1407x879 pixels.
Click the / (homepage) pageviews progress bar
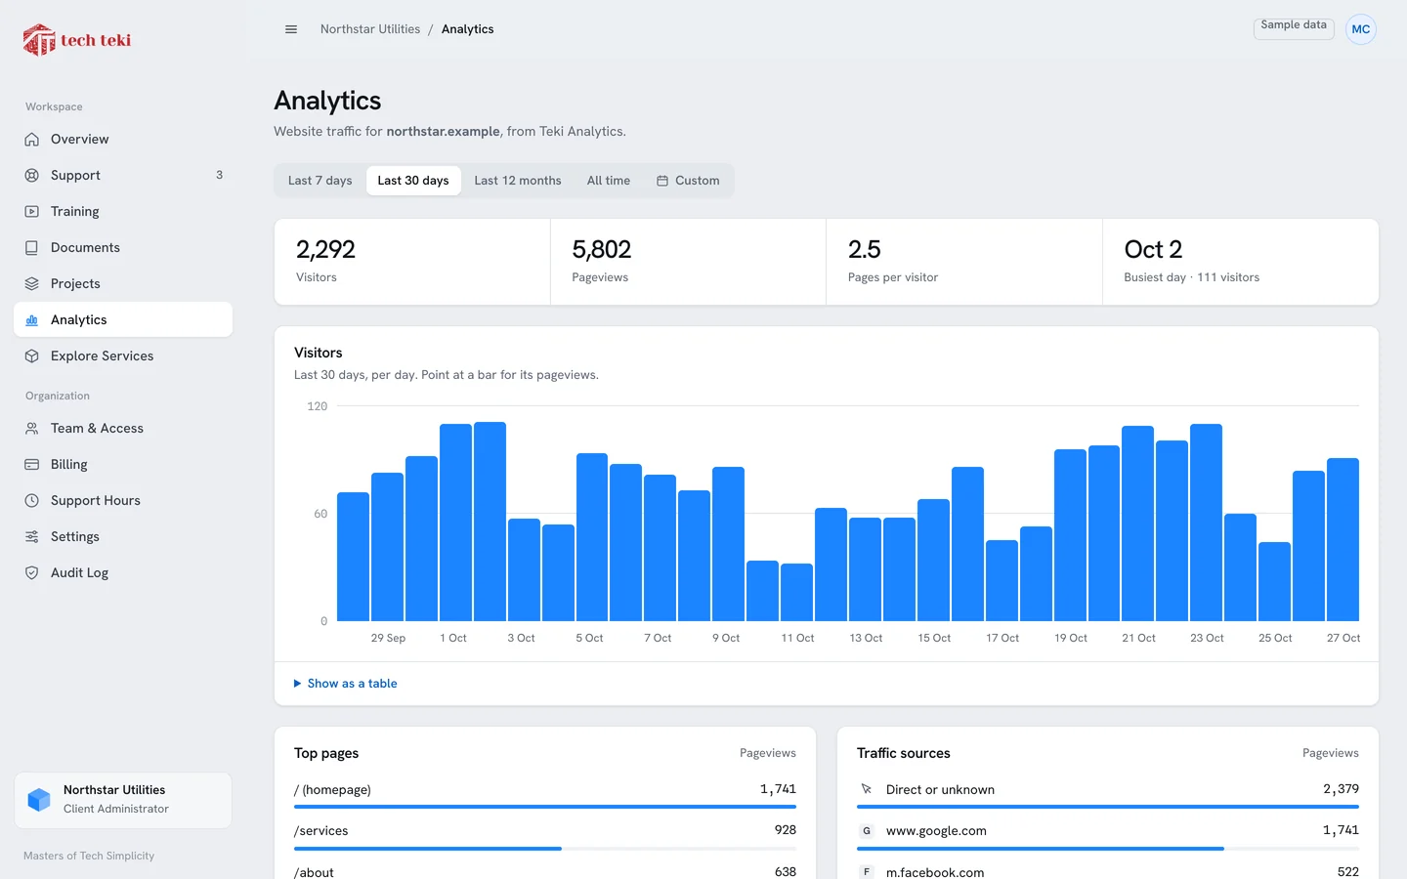[545, 807]
